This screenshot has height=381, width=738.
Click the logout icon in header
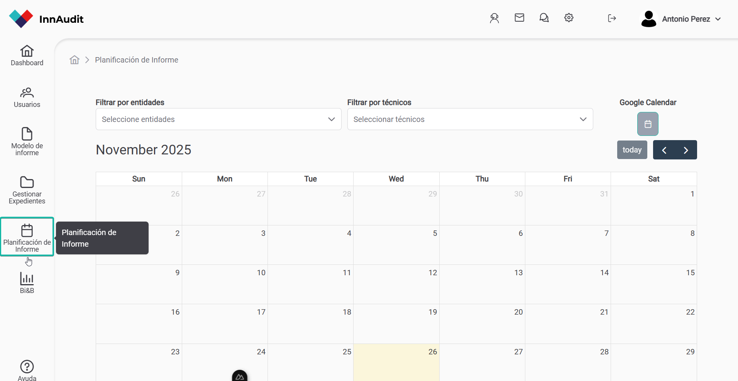612,18
